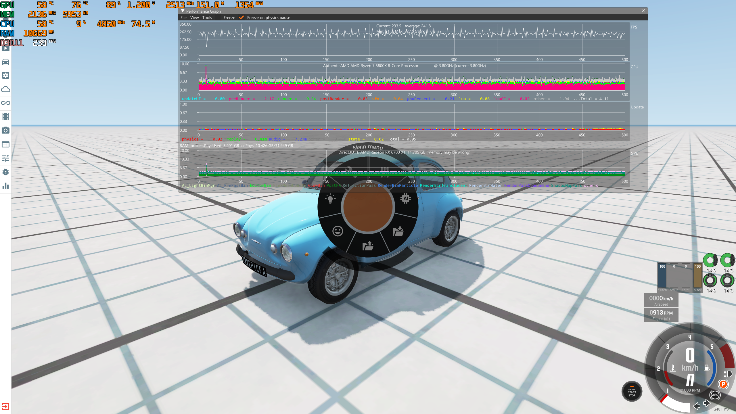Click the right turn signal arrow
The height and width of the screenshot is (414, 736).
tap(707, 403)
